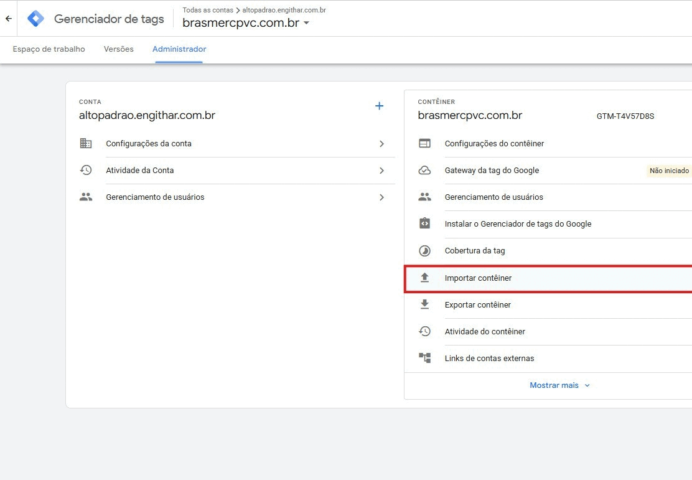Expand the Mostrar mais section
The height and width of the screenshot is (480, 692).
559,385
